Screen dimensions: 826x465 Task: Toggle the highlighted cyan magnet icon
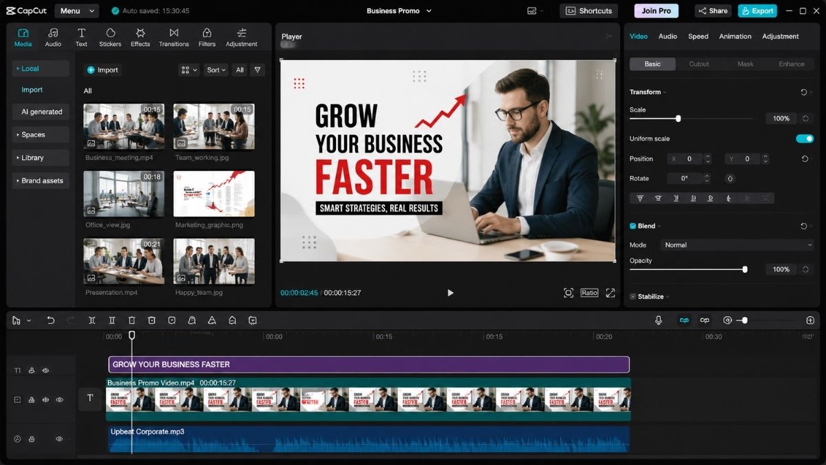[x=684, y=320]
